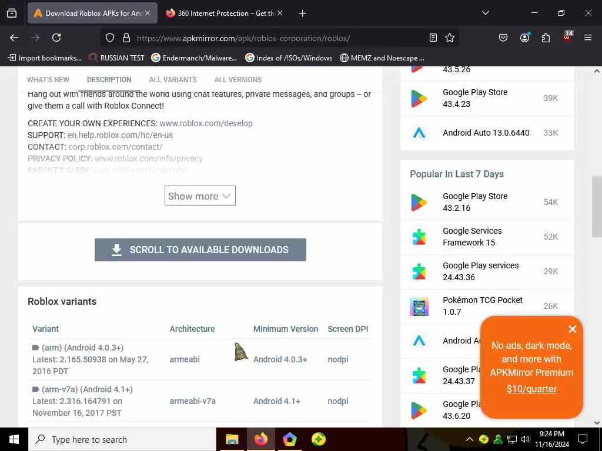Select the WHAT'S NEW tab

[48, 80]
